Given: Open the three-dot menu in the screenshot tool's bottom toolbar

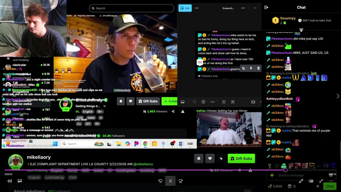Looking at the screenshot, I should [x=212, y=102].
